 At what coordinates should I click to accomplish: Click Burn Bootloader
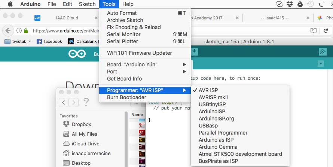(x=145, y=97)
